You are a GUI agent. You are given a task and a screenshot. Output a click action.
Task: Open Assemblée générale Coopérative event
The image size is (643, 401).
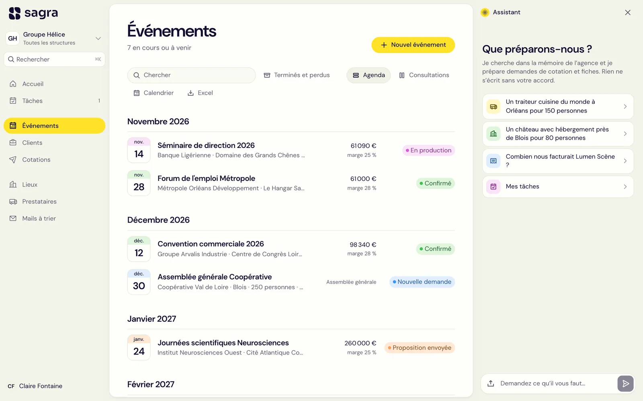click(x=291, y=282)
